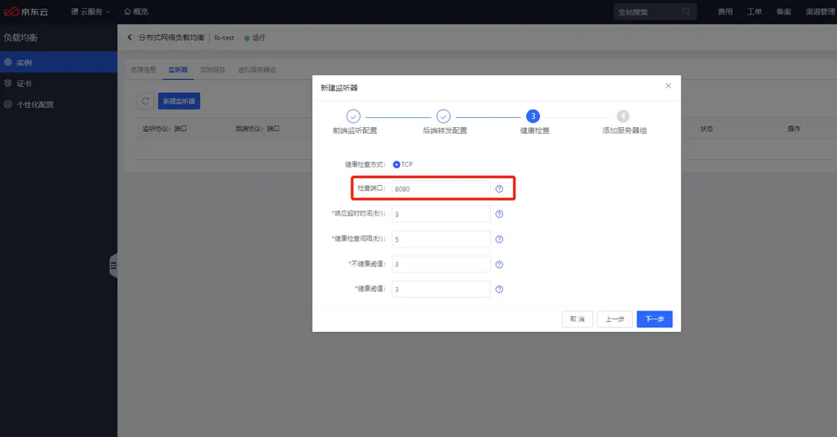
Task: Click the 状态 column header
Action: point(706,129)
